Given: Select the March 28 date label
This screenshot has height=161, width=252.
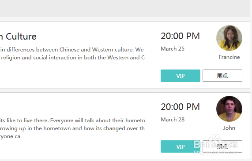Looking at the screenshot, I should (x=173, y=120).
